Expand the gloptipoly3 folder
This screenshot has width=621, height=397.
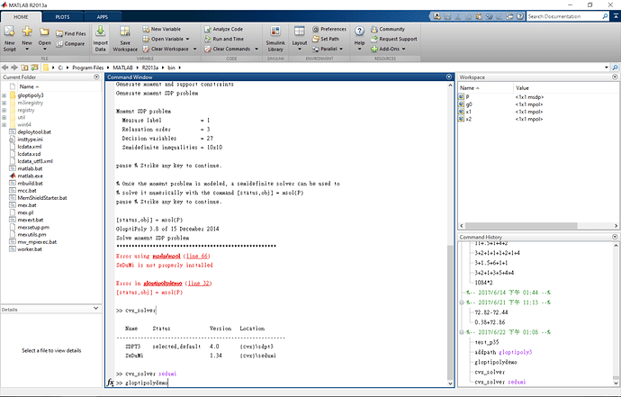coord(4,95)
